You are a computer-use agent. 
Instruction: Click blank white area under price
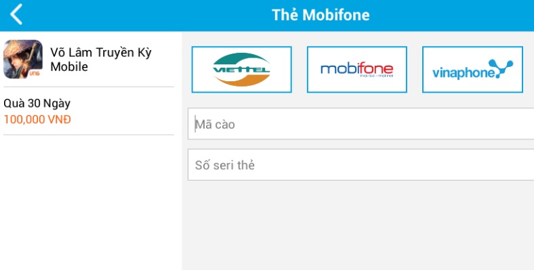[x=90, y=202]
